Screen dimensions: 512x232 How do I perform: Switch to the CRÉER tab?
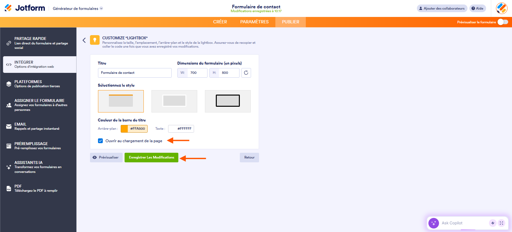(220, 22)
